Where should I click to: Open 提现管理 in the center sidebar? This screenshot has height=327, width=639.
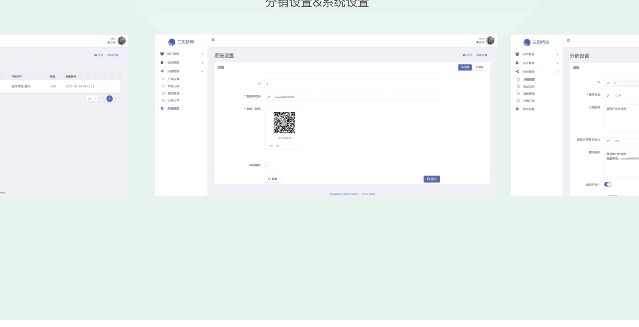tap(174, 94)
